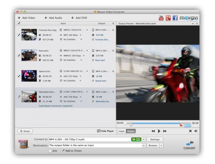Click Add Video in the top toolbar
Viewport: 215px width, 164px height.
[27, 18]
